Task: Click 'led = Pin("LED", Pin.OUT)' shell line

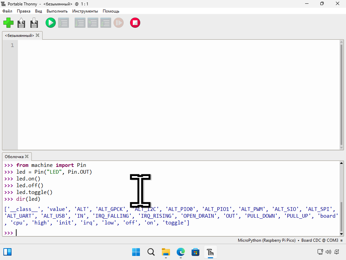Action: pos(54,172)
